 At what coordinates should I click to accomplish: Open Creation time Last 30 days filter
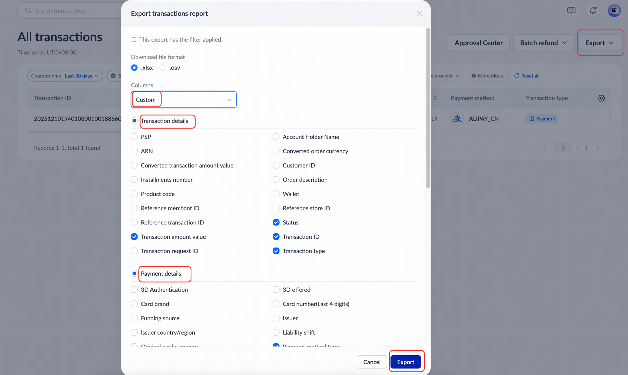(65, 76)
